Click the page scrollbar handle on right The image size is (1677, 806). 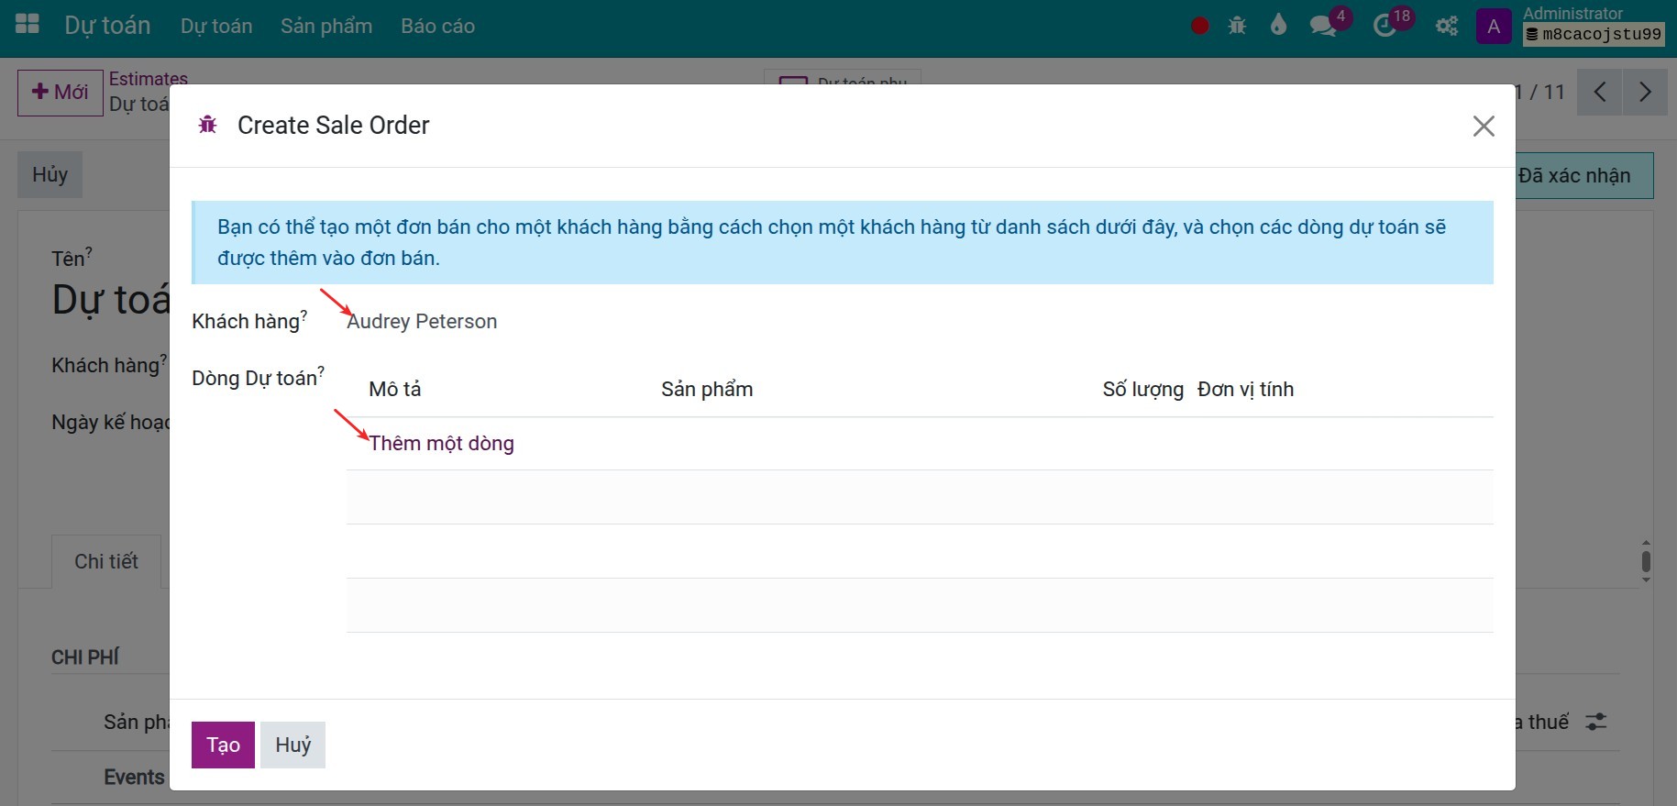pos(1646,561)
